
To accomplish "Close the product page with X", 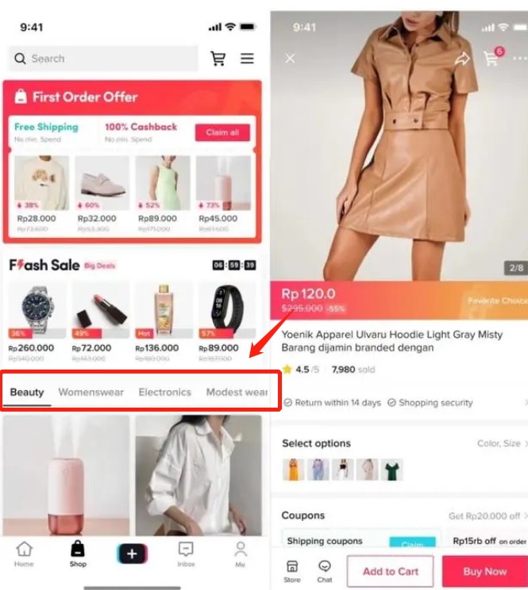I will pyautogui.click(x=290, y=59).
